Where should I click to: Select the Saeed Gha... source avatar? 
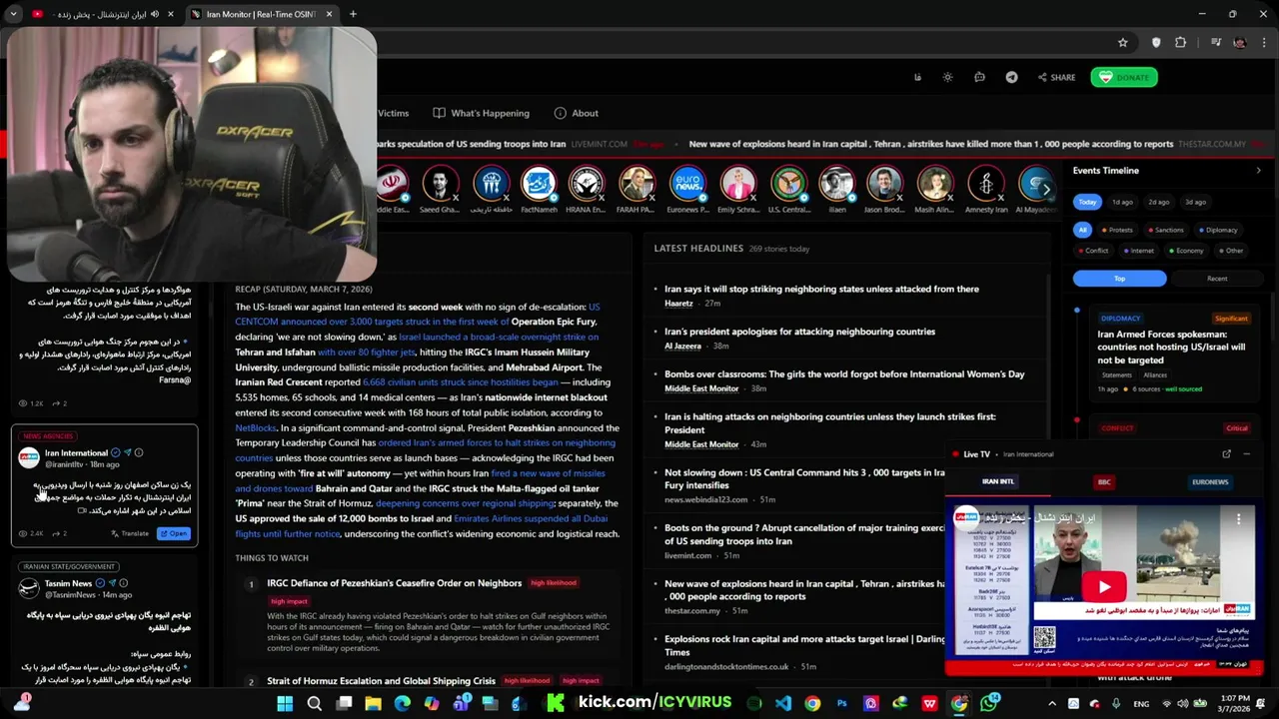click(440, 184)
